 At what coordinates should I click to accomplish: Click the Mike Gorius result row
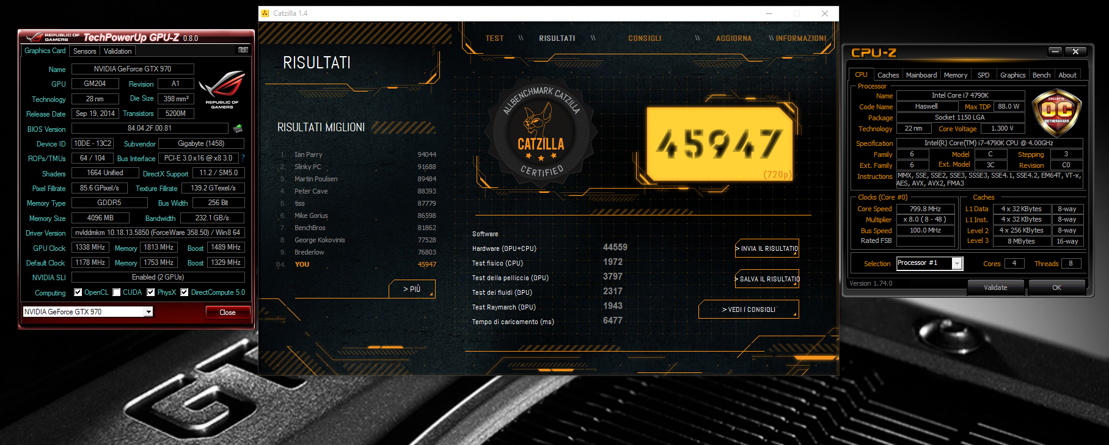pos(358,215)
